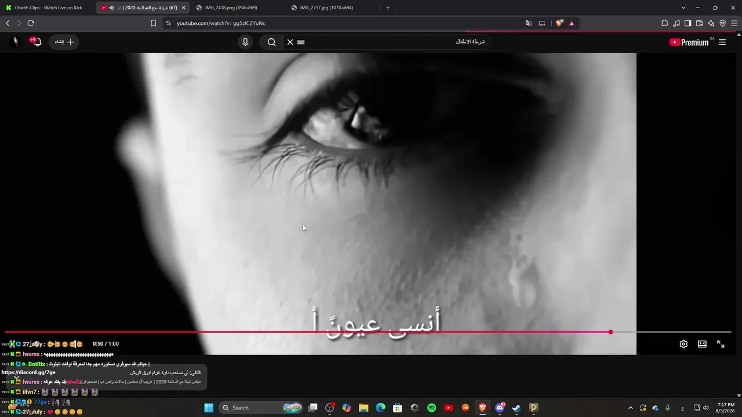Open the browser main menu
The height and width of the screenshot is (417, 742).
pos(734,23)
